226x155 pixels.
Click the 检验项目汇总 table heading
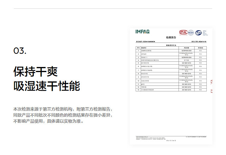171,45
